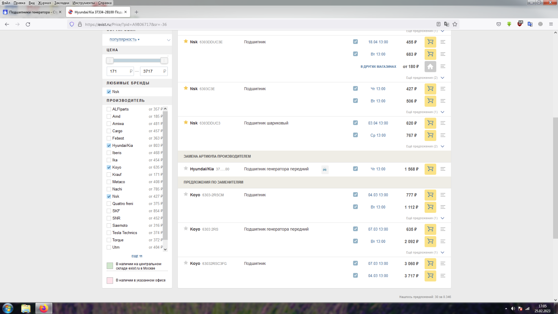Viewport: 558px width, 314px height.
Task: Expand 2 more offers for Nsk 6303DDUC3E
Action: coord(425,78)
